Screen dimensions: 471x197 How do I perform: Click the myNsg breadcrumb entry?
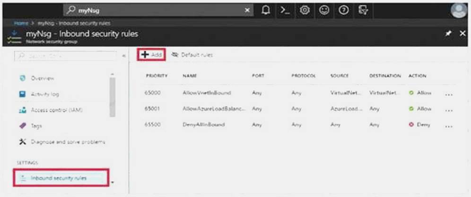(x=74, y=23)
